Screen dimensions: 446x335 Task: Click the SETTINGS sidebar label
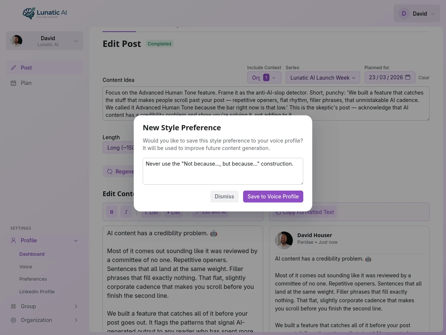[21, 228]
